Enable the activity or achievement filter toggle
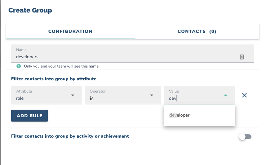 245,137
